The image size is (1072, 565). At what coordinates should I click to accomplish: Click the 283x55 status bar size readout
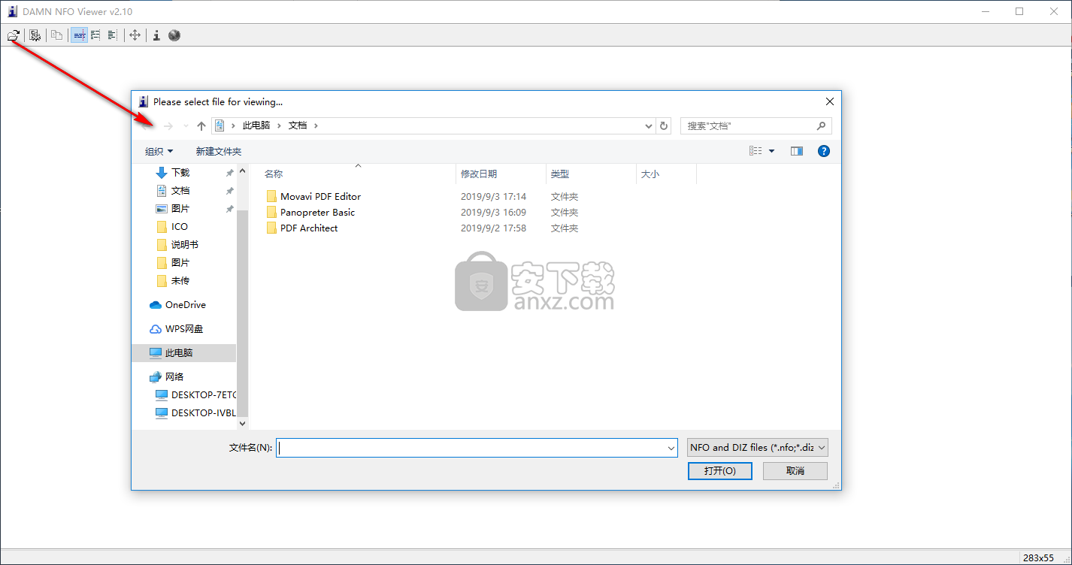(x=1038, y=557)
